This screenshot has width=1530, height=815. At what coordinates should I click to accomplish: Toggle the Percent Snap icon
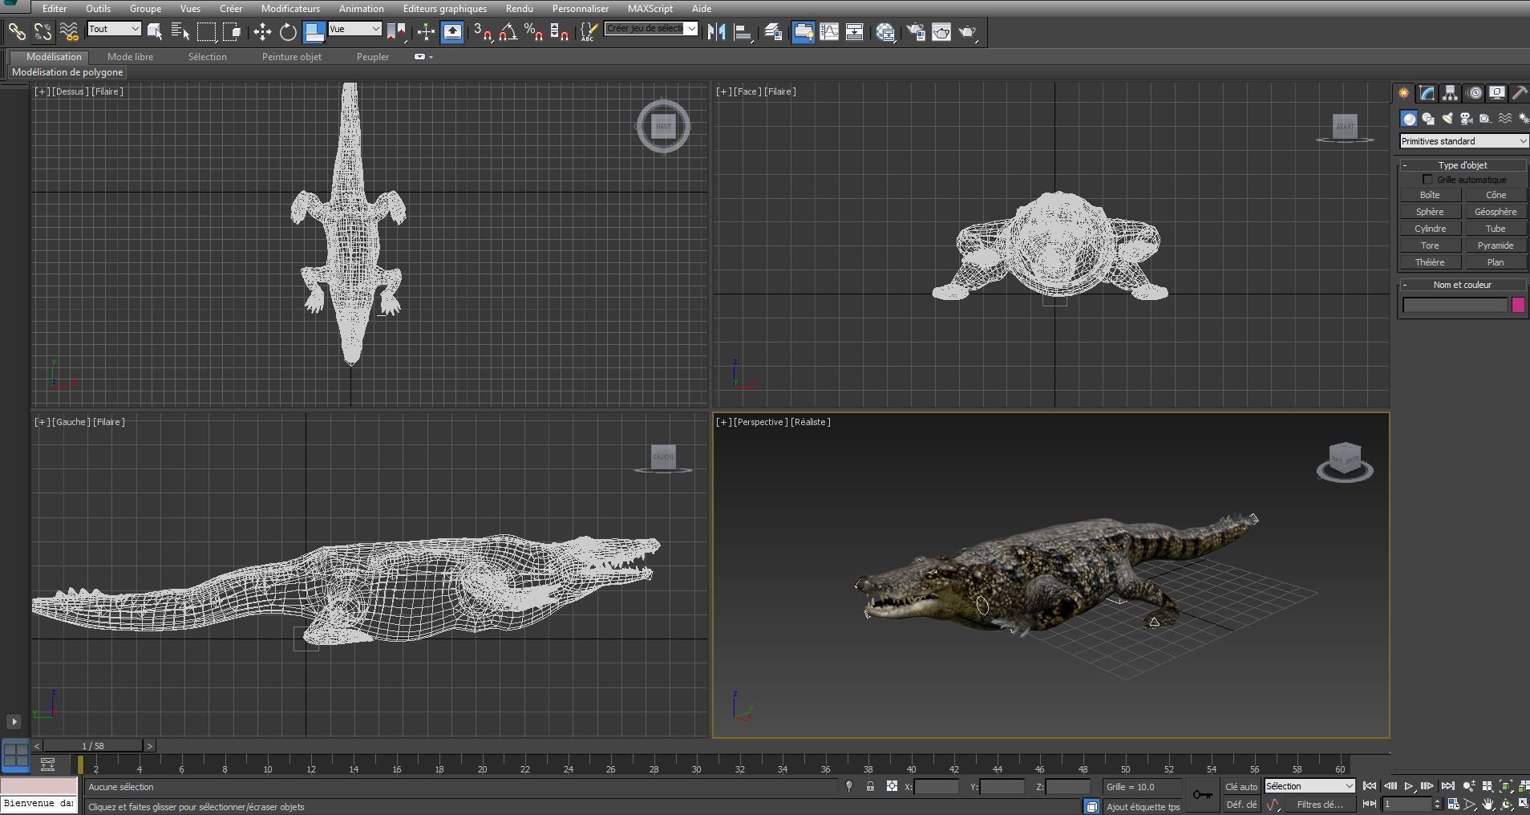point(533,32)
